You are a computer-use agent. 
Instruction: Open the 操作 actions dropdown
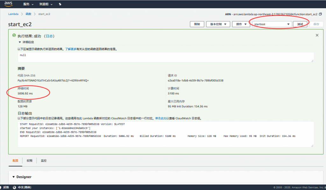click(x=241, y=24)
